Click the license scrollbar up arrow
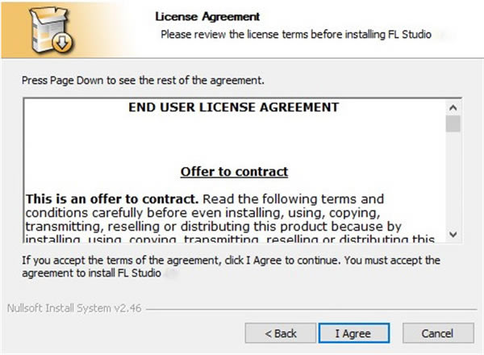Image resolution: width=484 pixels, height=355 pixels. tap(453, 106)
